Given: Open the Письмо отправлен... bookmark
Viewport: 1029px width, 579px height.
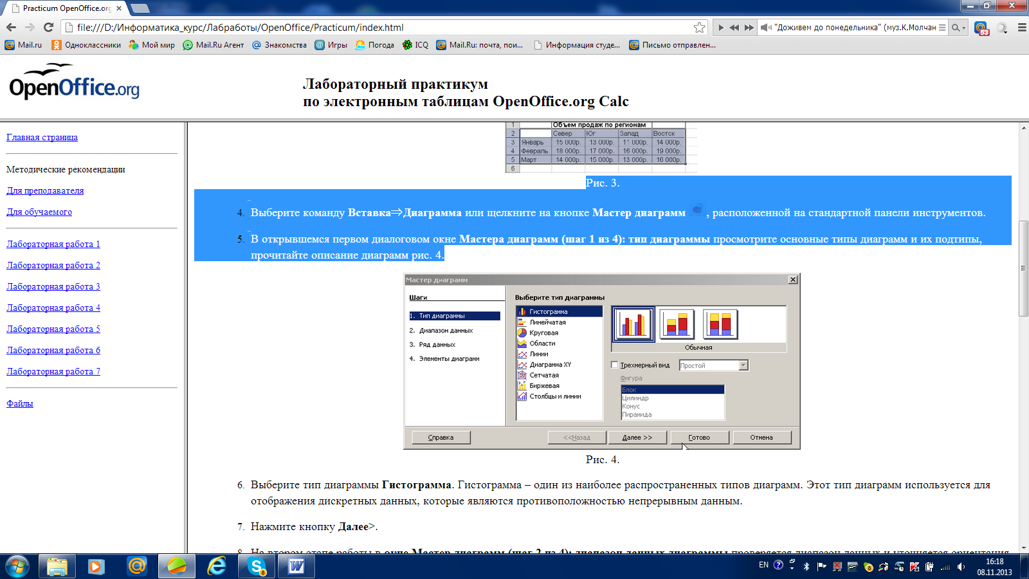Looking at the screenshot, I should (x=673, y=45).
